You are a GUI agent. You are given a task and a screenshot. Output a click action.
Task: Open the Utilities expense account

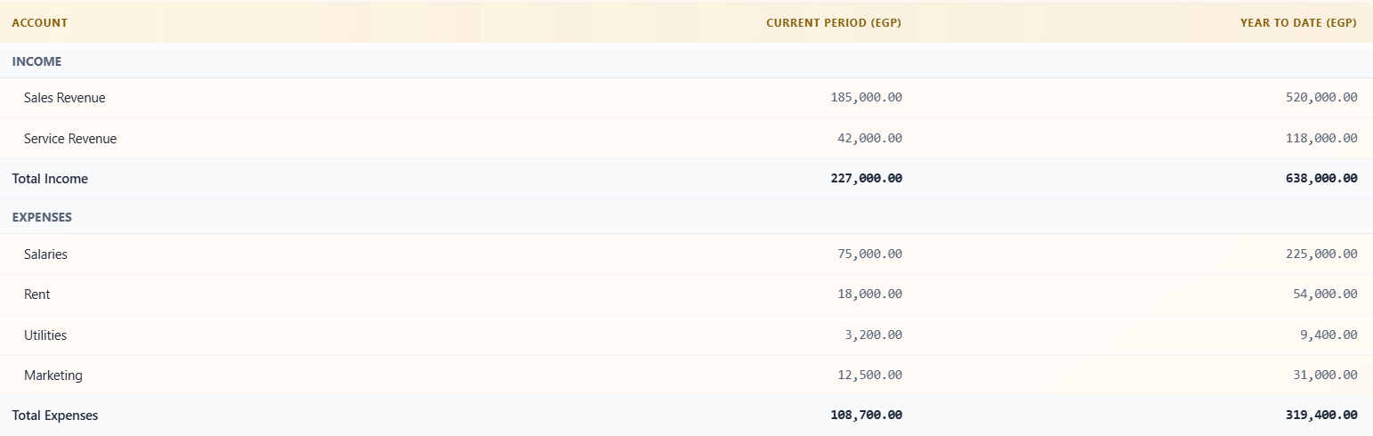(x=45, y=335)
